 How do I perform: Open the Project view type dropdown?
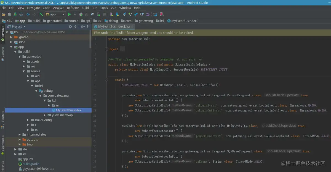[25, 27]
